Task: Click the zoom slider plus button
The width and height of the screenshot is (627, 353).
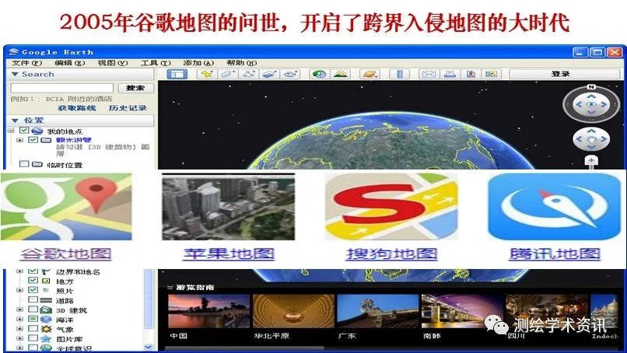Action: tap(591, 161)
